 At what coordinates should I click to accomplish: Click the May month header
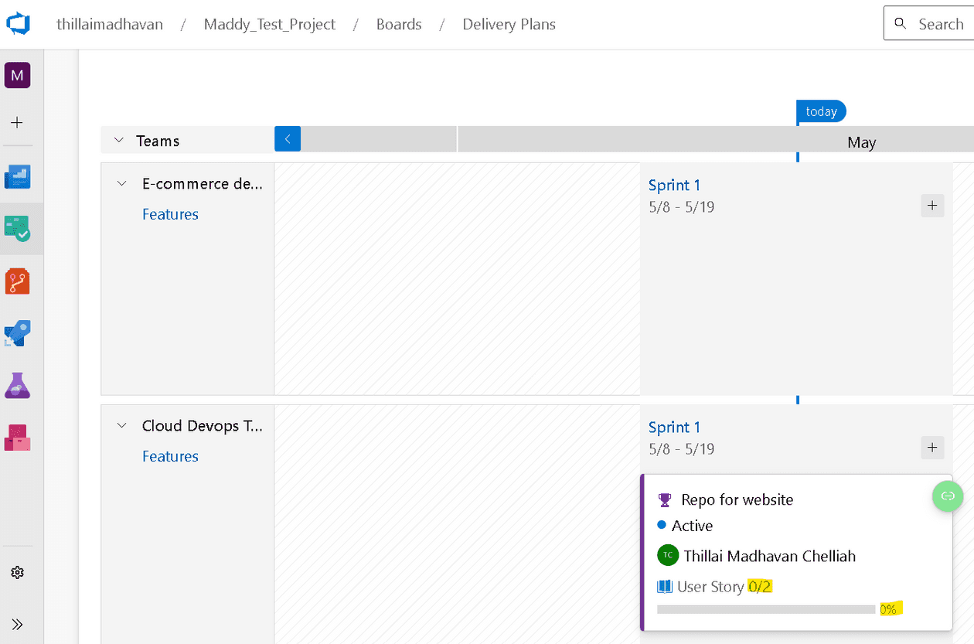(x=861, y=142)
